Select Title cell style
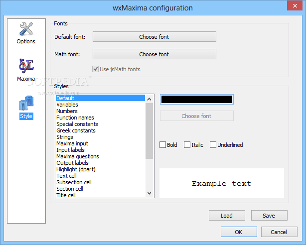This screenshot has width=306, height=245. (x=100, y=195)
